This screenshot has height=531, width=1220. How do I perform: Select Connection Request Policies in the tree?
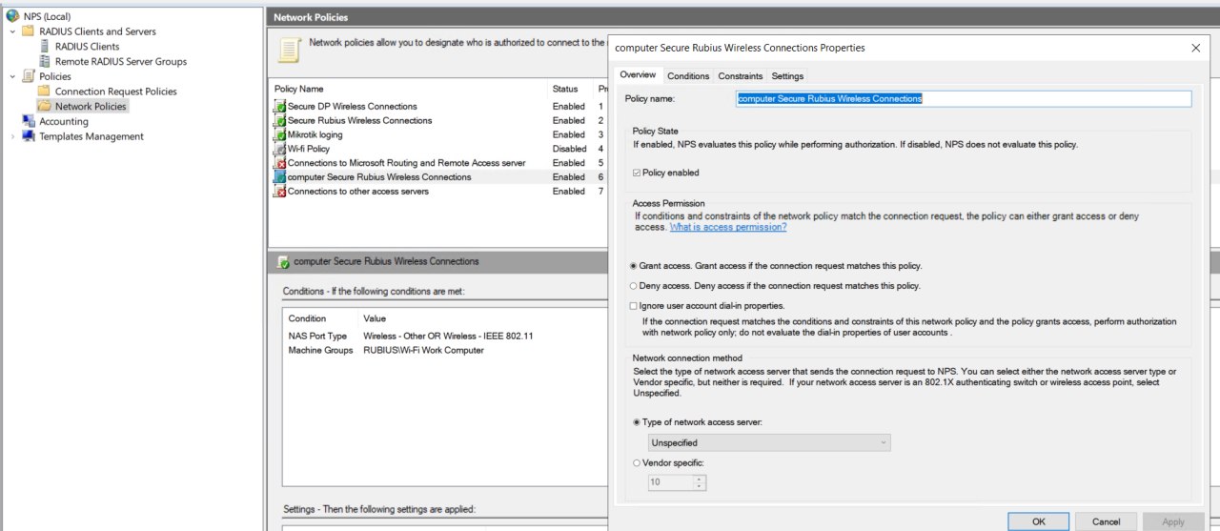[116, 92]
